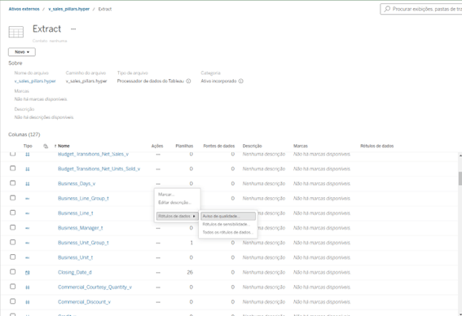The height and width of the screenshot is (316, 462).
Task: Open the Novo dropdown button
Action: click(22, 52)
